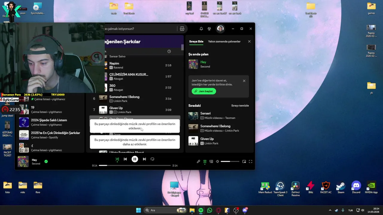Open the Ravend artist link
The image size is (383, 215).
point(118,68)
